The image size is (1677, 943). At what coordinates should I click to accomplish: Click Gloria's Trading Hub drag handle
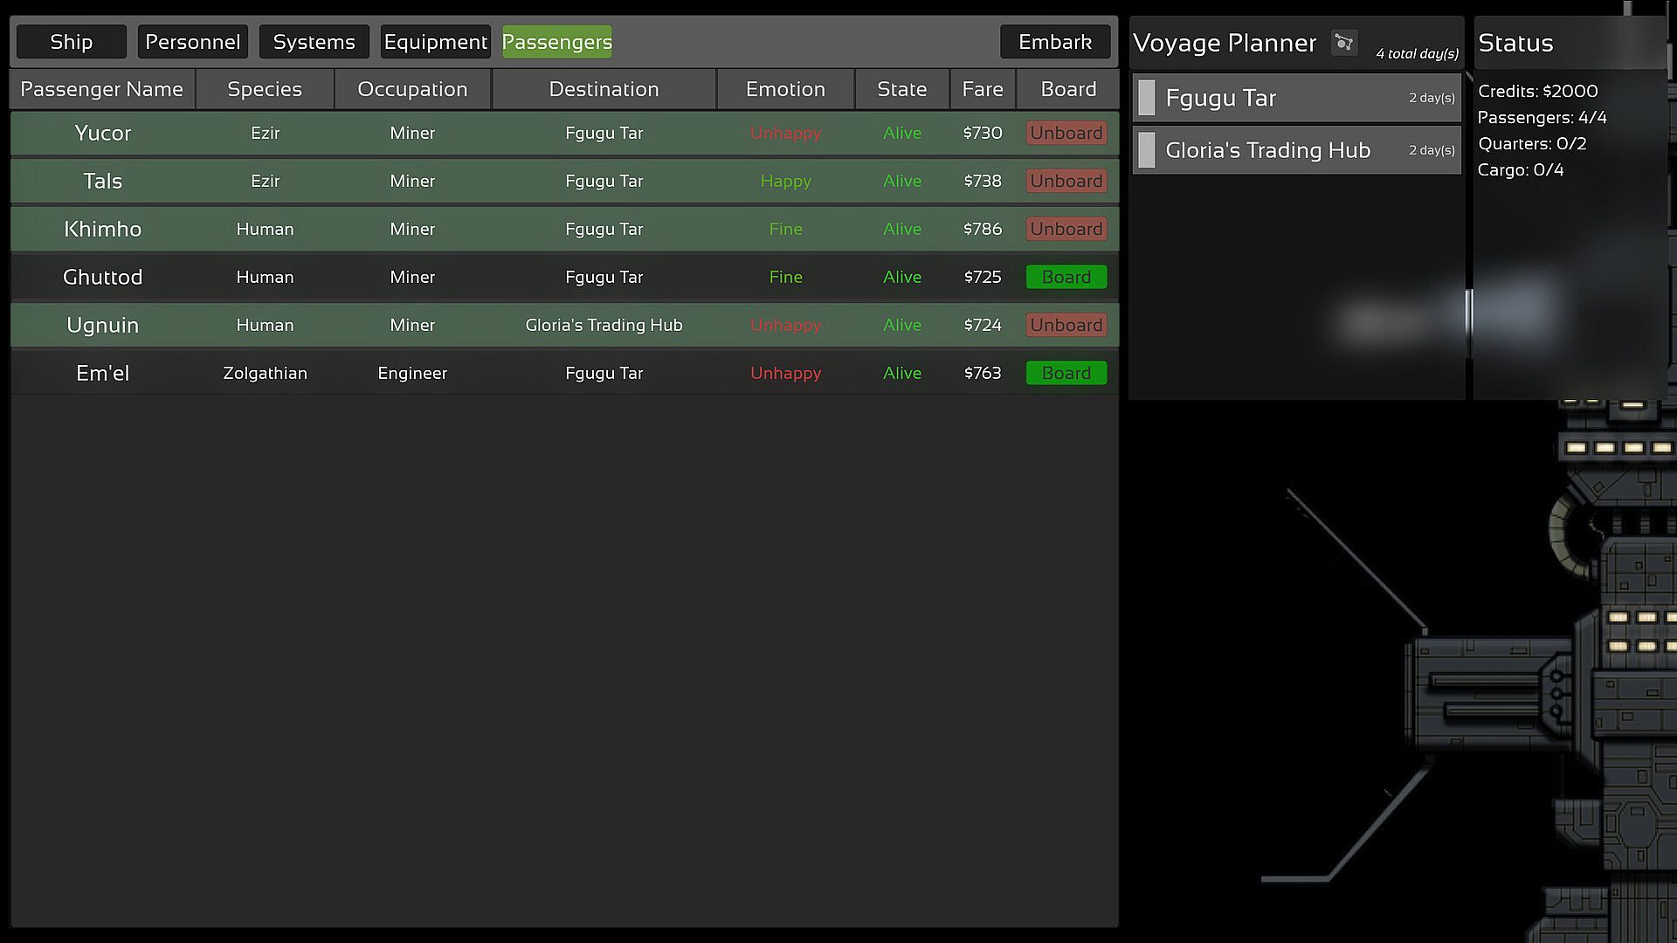coord(1147,150)
